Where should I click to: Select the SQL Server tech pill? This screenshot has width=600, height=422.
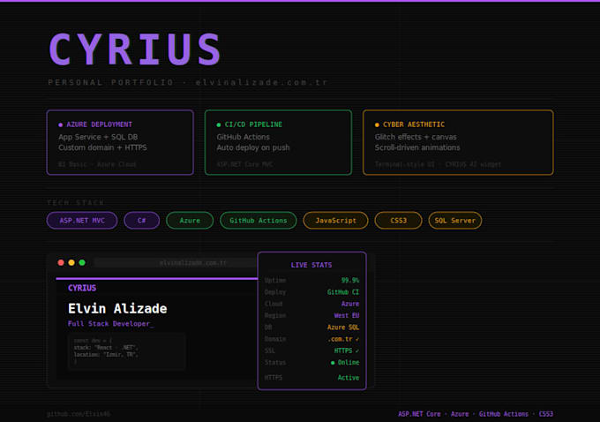click(x=455, y=221)
